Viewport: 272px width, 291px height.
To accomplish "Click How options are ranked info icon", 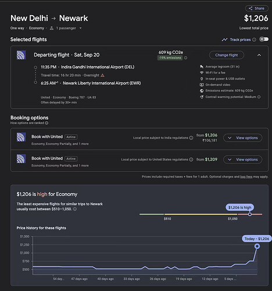I will coord(46,123).
